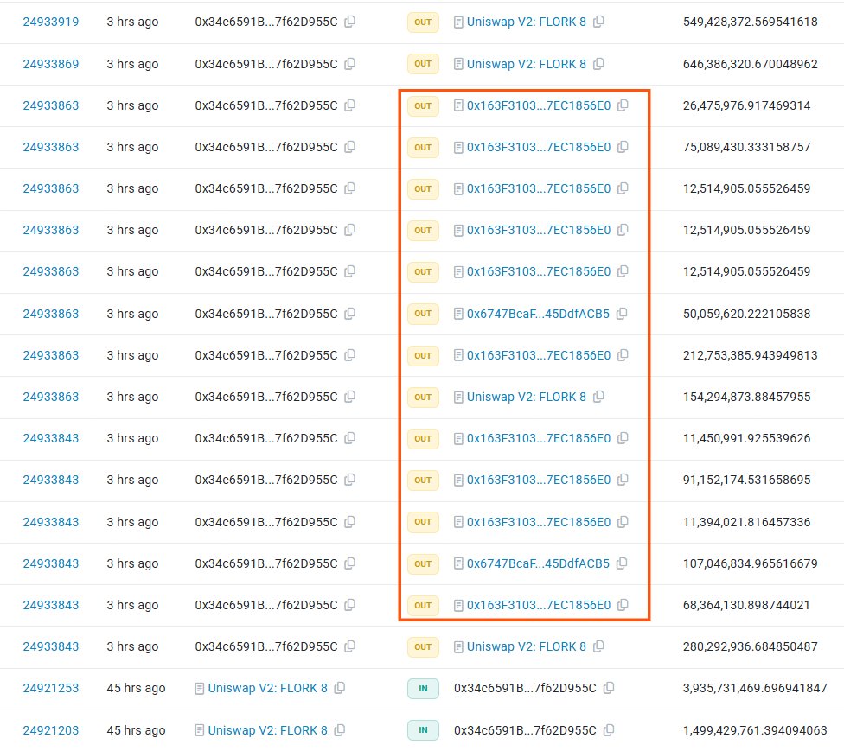Click the OUT badge in the top transfer row
Image resolution: width=844 pixels, height=751 pixels.
(423, 22)
